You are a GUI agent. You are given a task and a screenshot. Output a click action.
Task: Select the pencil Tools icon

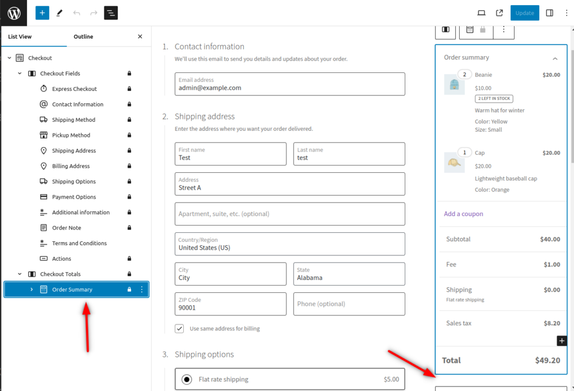[x=60, y=13]
